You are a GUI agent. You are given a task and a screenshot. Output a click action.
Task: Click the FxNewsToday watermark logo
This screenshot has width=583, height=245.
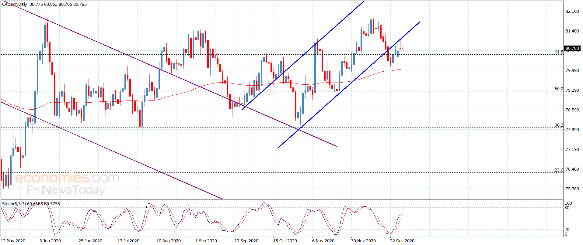tap(66, 190)
